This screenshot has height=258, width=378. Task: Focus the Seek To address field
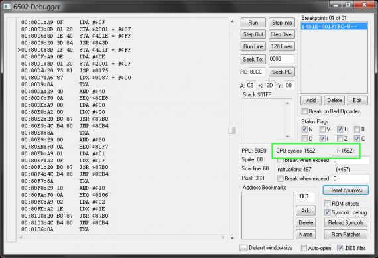281,59
